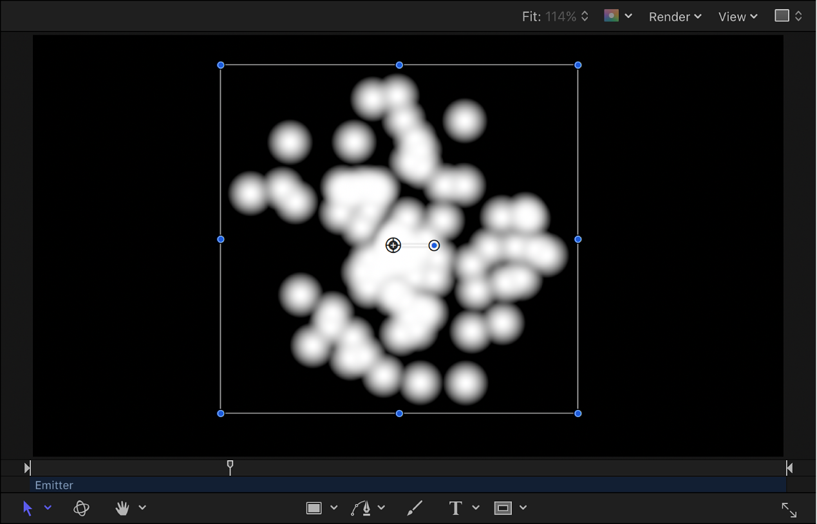
Task: Expand the shape tool options dropdown
Action: [334, 507]
